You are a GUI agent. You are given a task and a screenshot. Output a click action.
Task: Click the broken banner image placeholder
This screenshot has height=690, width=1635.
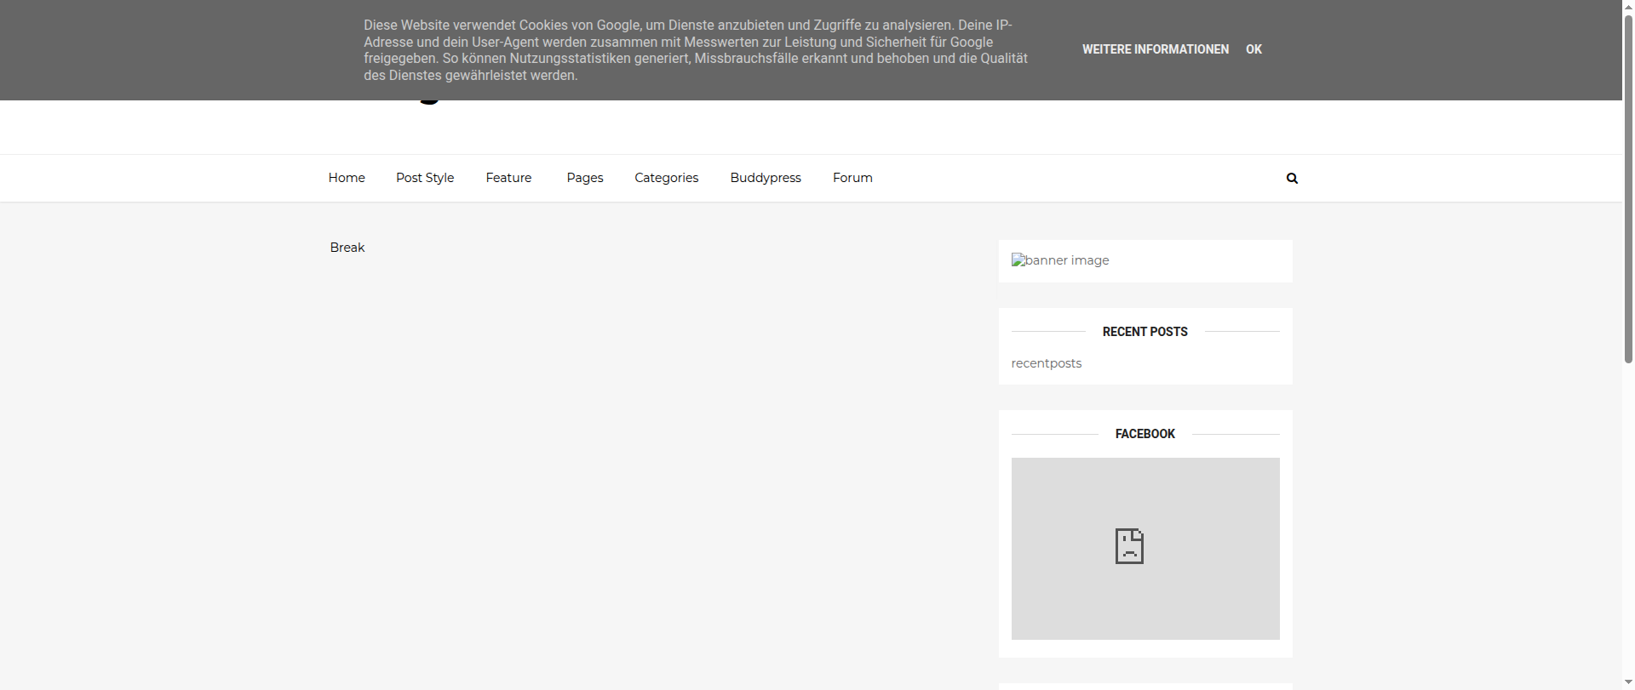(1060, 260)
